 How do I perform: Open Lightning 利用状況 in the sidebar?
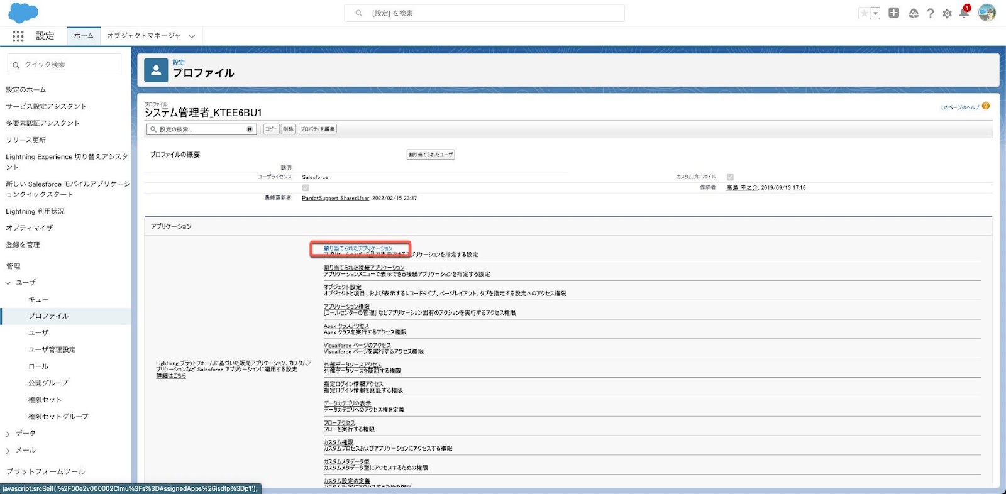(x=35, y=211)
